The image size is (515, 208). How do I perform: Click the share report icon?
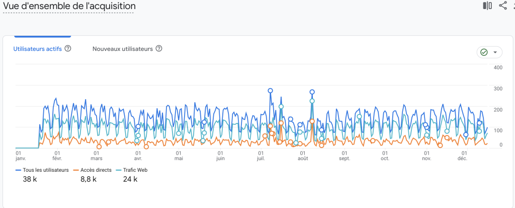click(502, 6)
